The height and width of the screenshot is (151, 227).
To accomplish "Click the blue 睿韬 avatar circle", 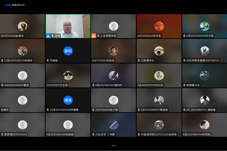I will 68,51.
